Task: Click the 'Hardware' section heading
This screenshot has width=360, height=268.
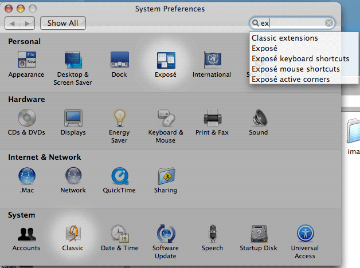Action: coord(26,99)
